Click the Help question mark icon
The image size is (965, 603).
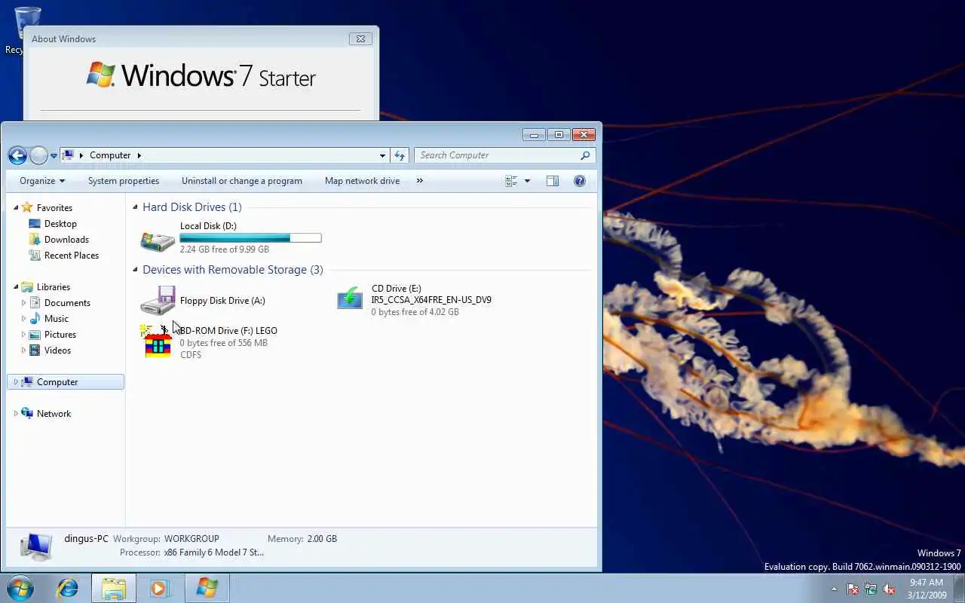(x=580, y=181)
